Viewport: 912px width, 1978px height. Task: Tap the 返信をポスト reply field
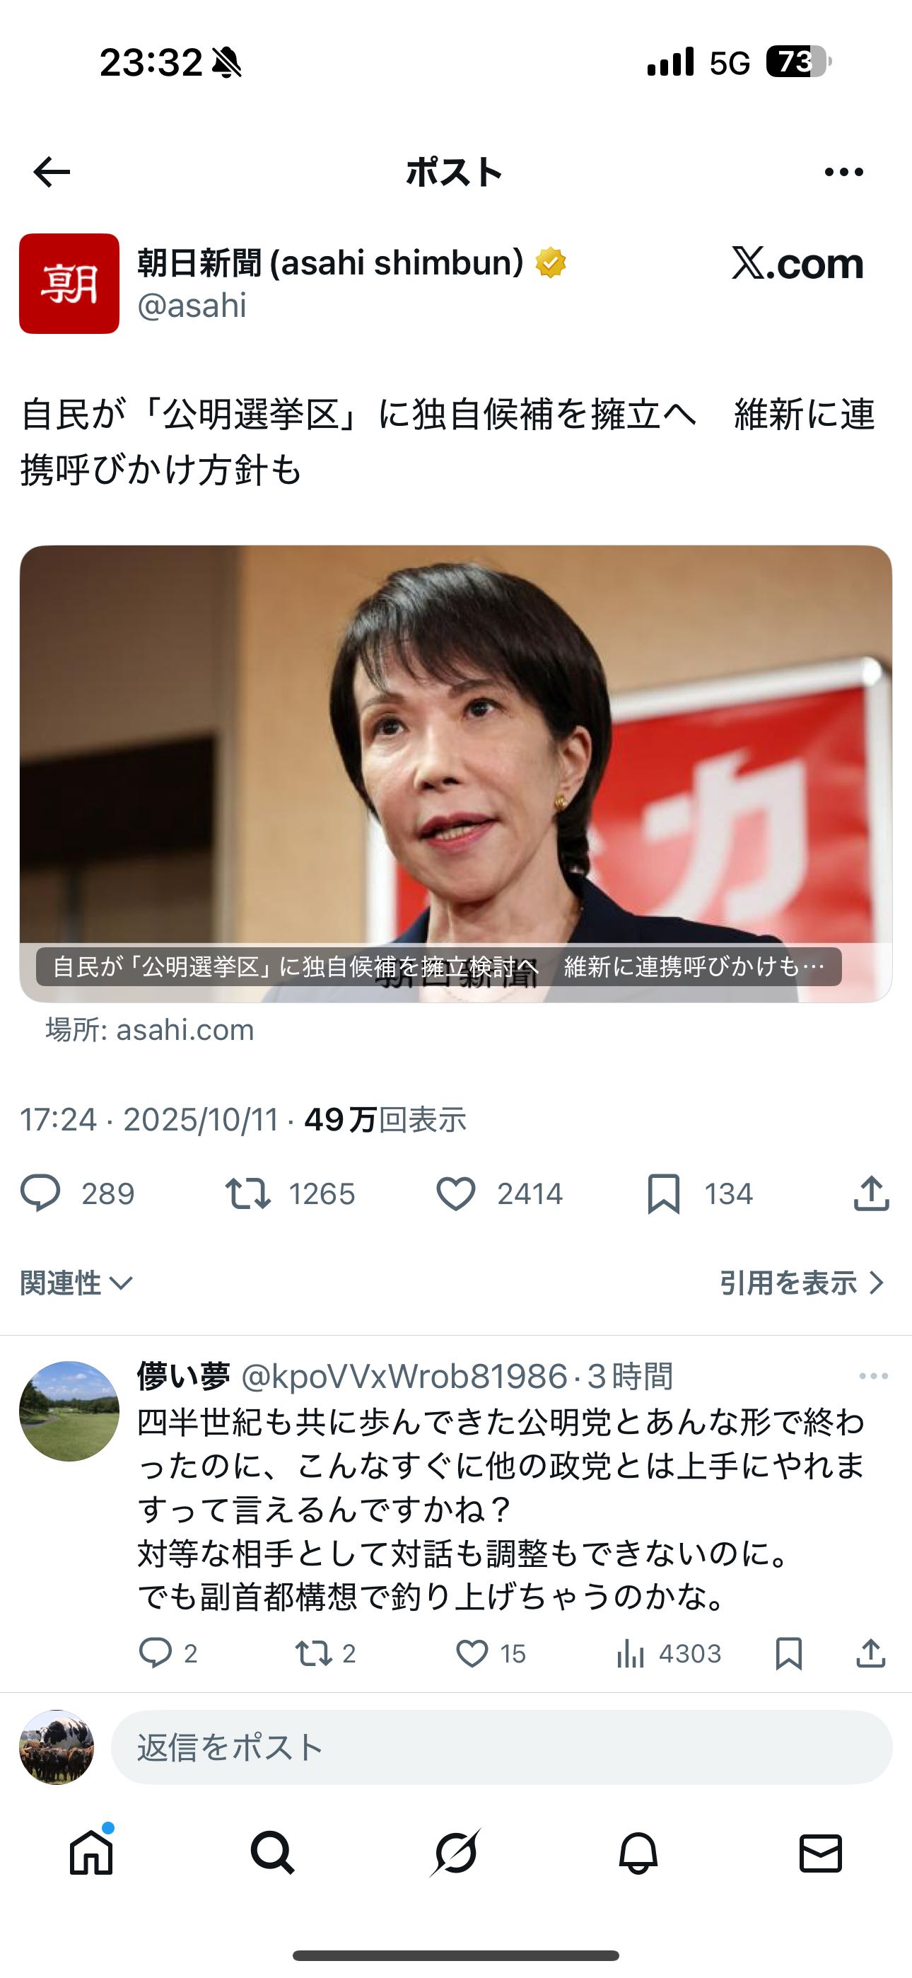pos(501,1747)
